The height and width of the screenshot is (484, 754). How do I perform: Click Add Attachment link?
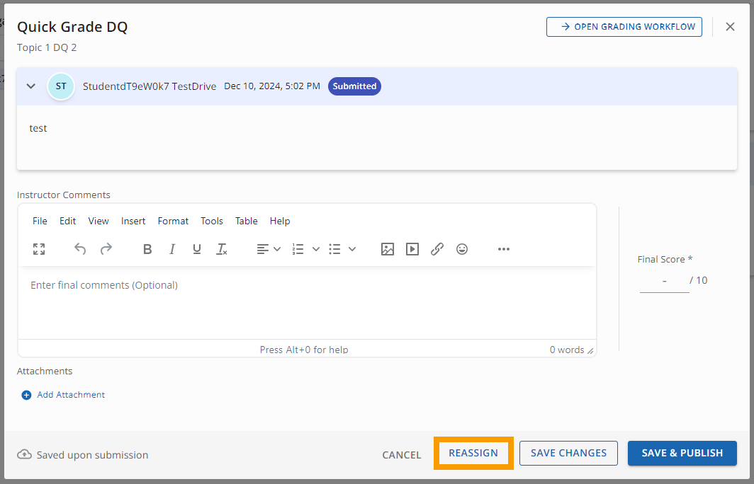click(x=70, y=395)
